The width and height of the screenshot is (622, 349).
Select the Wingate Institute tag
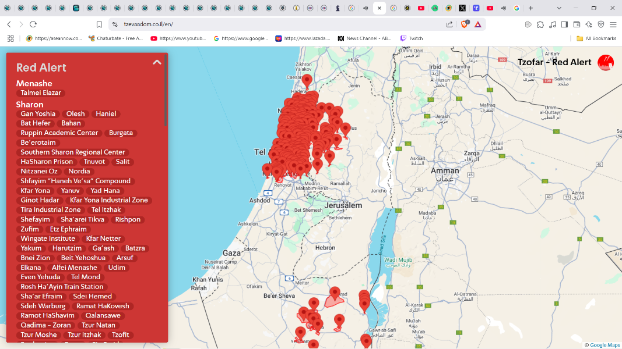pyautogui.click(x=48, y=238)
